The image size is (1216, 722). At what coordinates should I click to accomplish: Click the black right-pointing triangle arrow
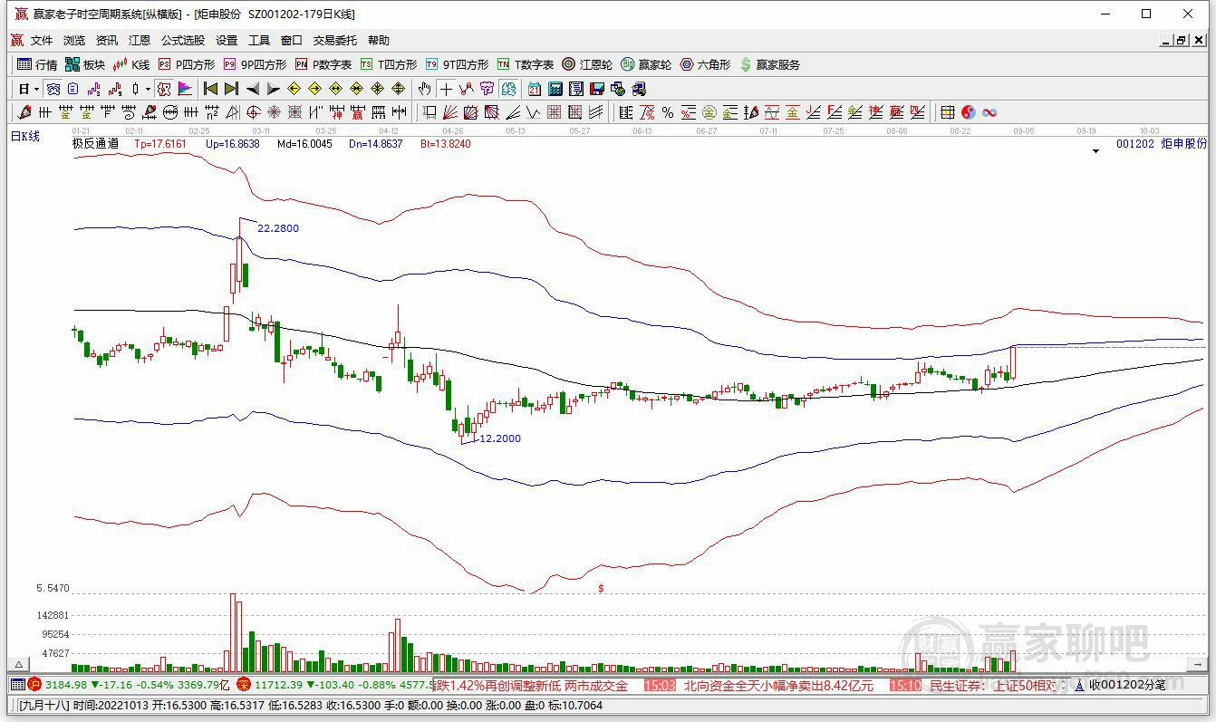(x=273, y=89)
